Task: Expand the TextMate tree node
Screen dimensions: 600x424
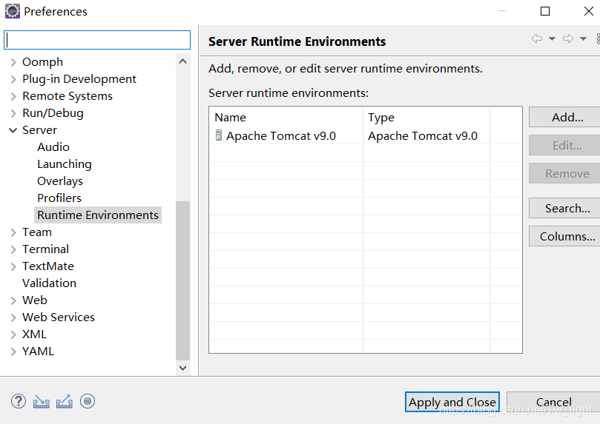Action: [13, 266]
